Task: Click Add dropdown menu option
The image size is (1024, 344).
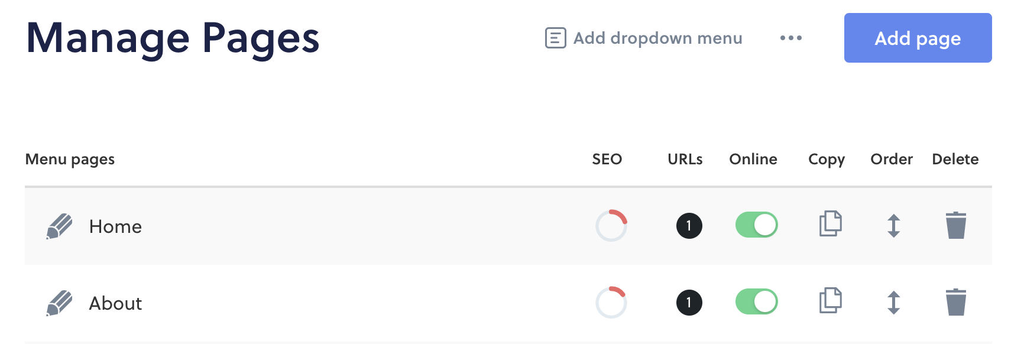Action: tap(643, 38)
